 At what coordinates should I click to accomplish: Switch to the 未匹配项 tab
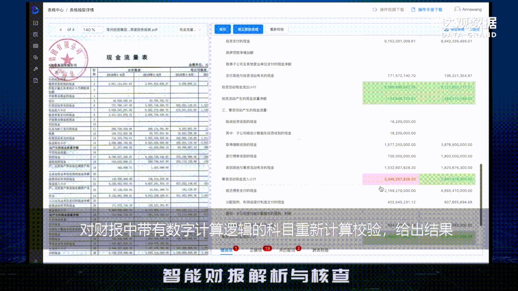287,250
